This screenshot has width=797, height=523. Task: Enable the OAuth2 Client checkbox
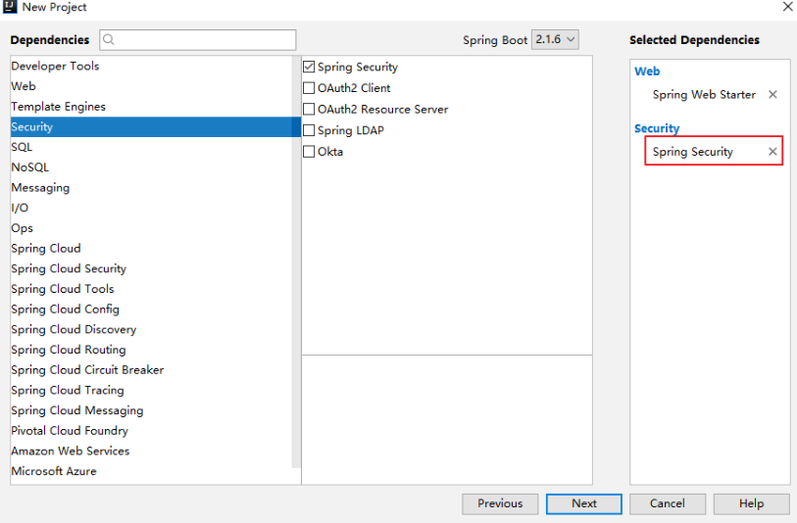pos(309,88)
